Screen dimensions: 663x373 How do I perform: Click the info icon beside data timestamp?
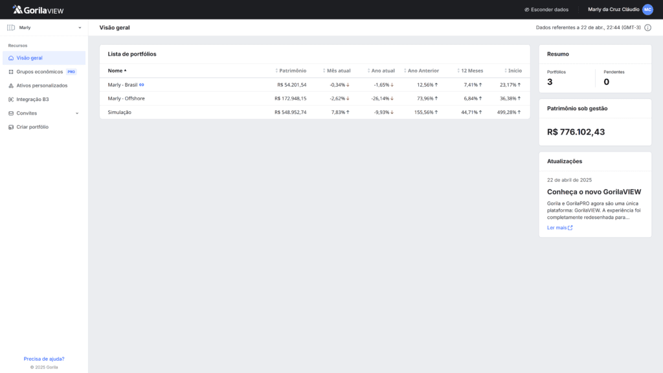click(x=647, y=28)
